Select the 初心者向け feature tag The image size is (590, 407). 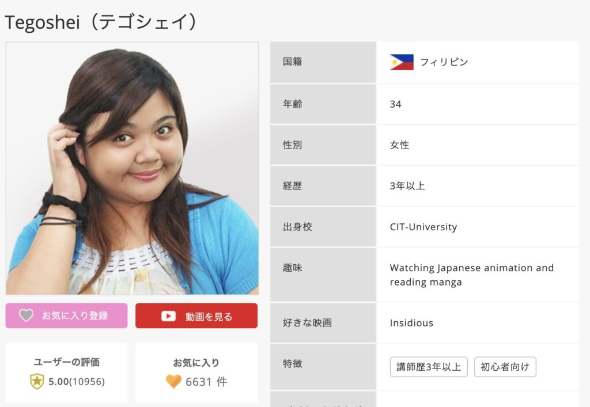click(505, 367)
